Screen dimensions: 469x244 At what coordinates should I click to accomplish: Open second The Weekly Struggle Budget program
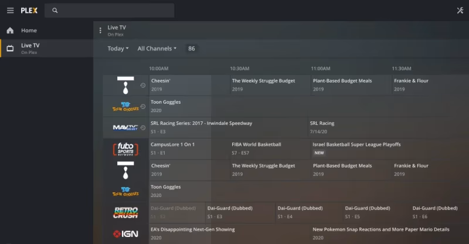point(270,170)
